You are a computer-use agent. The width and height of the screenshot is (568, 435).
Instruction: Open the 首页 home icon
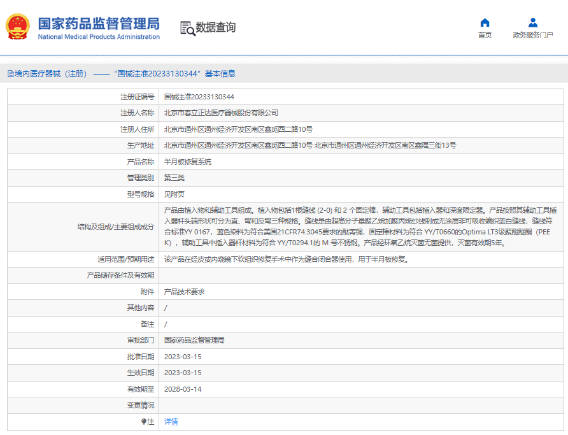coord(485,23)
